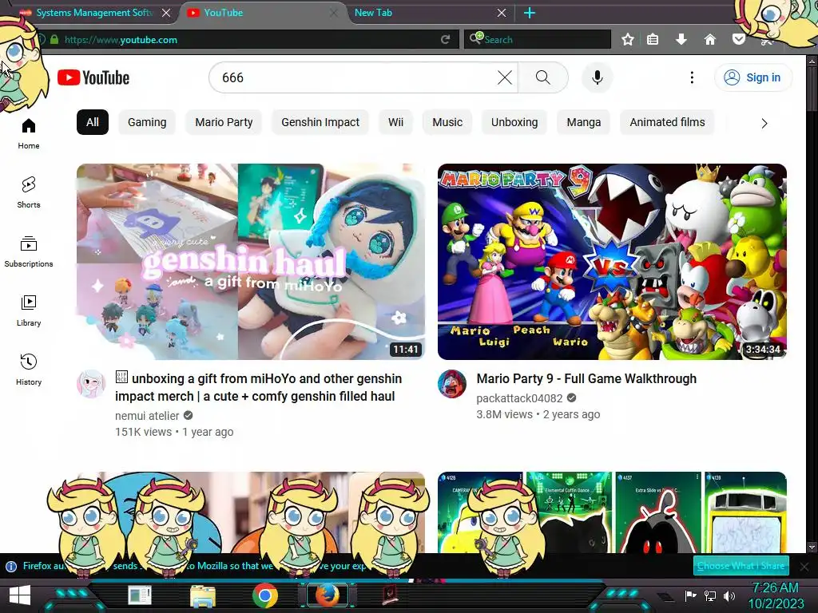
Task: Select the Genshin Impact filter chip
Action: pyautogui.click(x=320, y=122)
